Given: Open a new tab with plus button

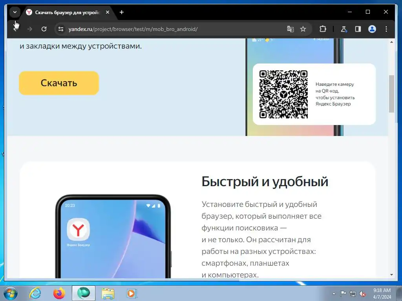Looking at the screenshot, I should pos(122,12).
